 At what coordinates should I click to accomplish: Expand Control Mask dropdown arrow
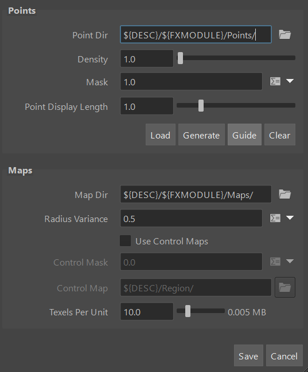point(290,262)
